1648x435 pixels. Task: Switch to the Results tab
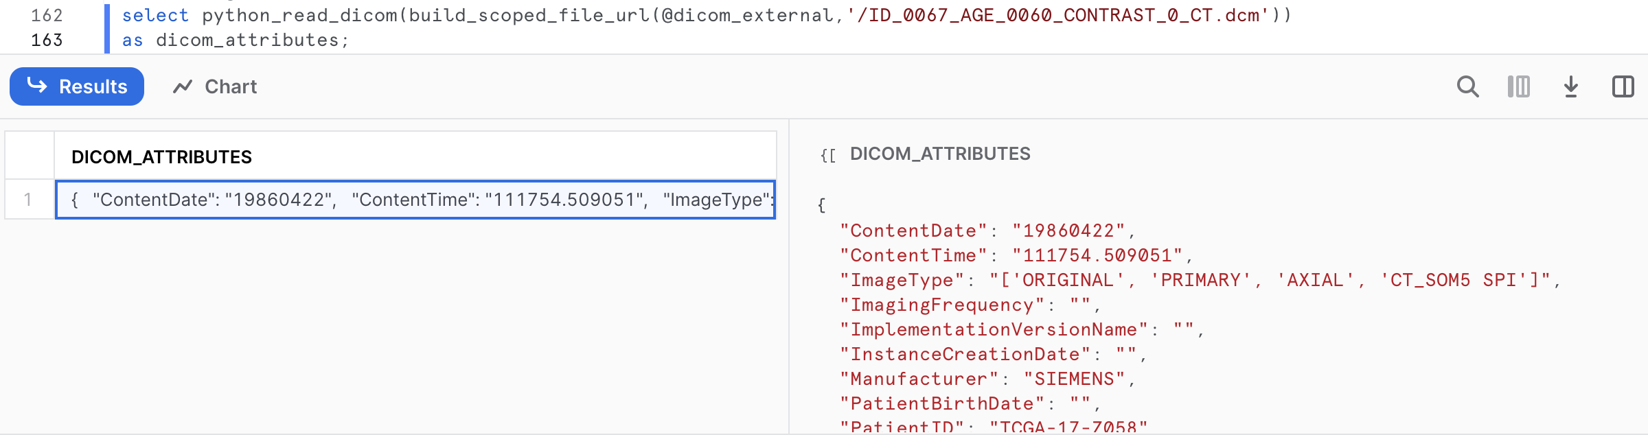(x=77, y=86)
